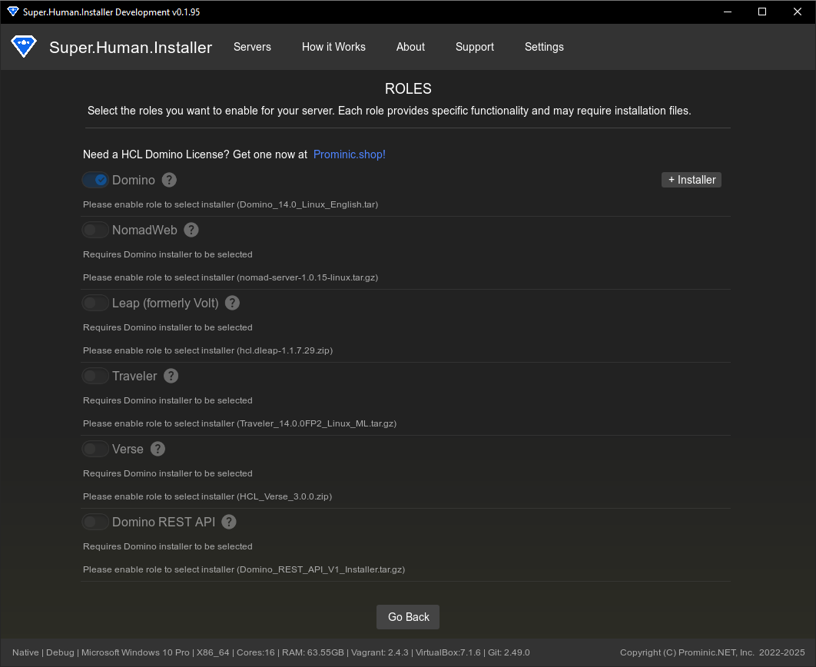
Task: Open the Domino role help icon
Action: (x=168, y=180)
